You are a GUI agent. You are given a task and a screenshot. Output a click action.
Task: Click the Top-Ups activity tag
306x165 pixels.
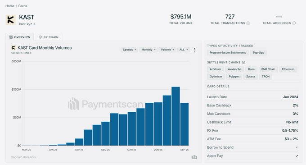258,53
